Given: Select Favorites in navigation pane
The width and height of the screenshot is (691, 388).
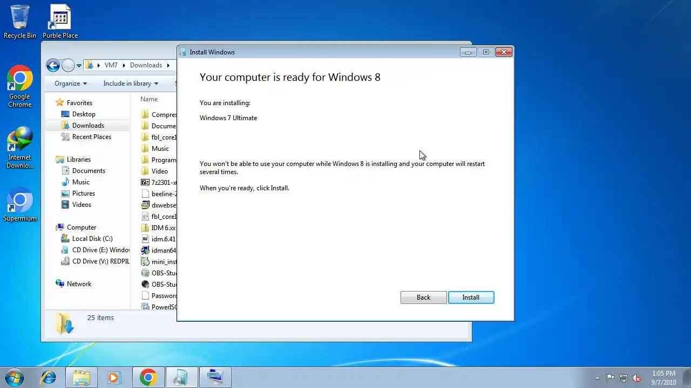Looking at the screenshot, I should click(x=79, y=103).
